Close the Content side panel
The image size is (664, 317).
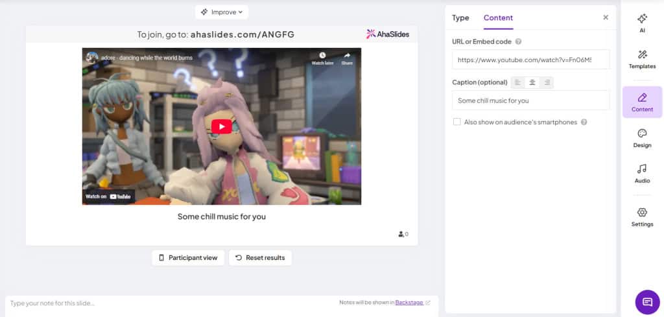click(x=606, y=18)
